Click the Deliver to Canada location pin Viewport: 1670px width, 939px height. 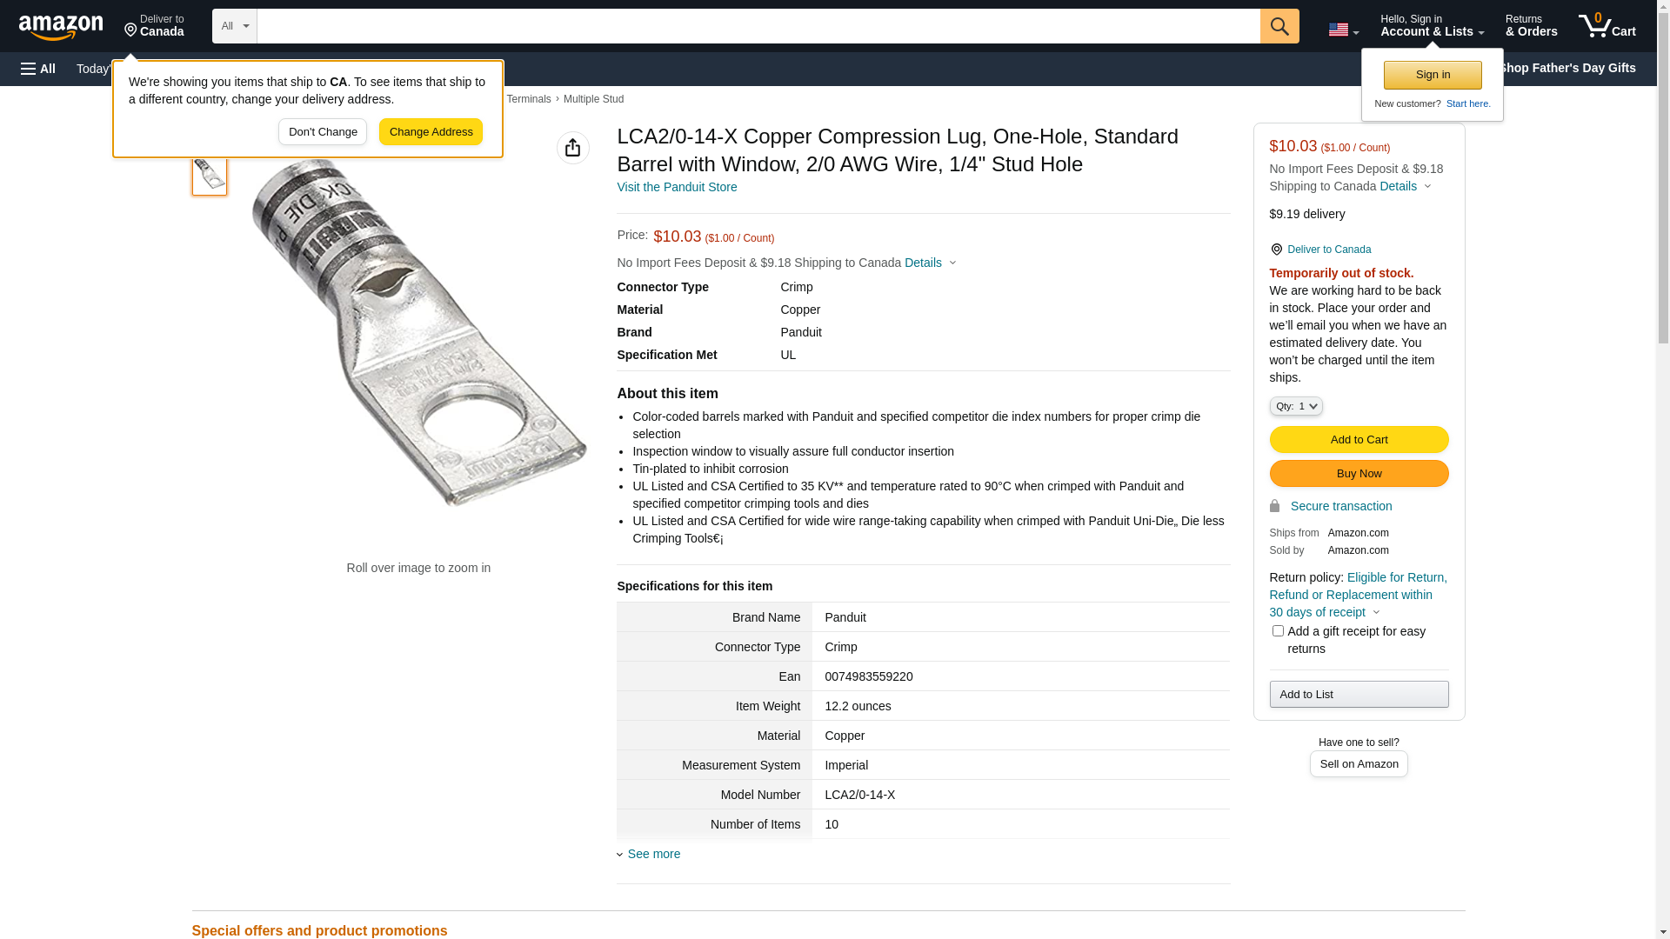pos(154,26)
